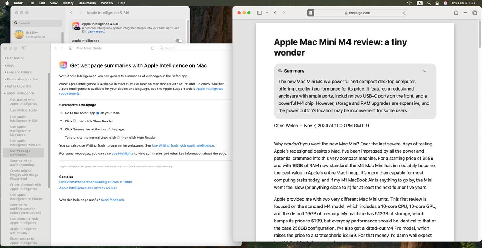Viewport: 482px width, 248px height.
Task: Go forward in the Safari window
Action: coord(284,13)
